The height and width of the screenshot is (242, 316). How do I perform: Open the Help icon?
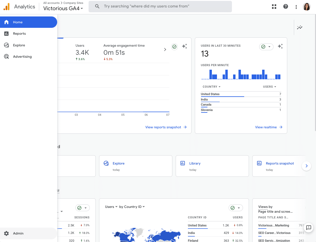point(285,7)
